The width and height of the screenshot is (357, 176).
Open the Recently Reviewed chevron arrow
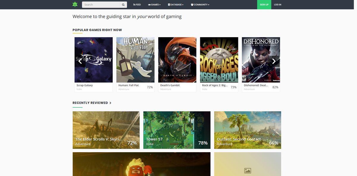tap(110, 103)
